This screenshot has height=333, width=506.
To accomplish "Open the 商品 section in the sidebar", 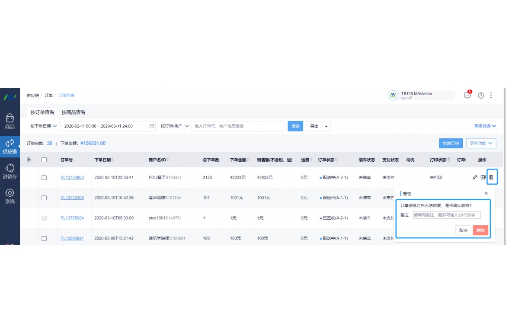I will 10,121.
